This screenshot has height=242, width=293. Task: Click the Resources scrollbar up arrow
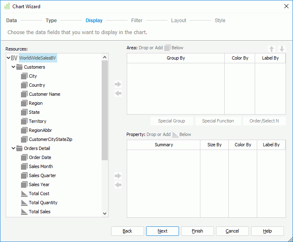point(105,57)
